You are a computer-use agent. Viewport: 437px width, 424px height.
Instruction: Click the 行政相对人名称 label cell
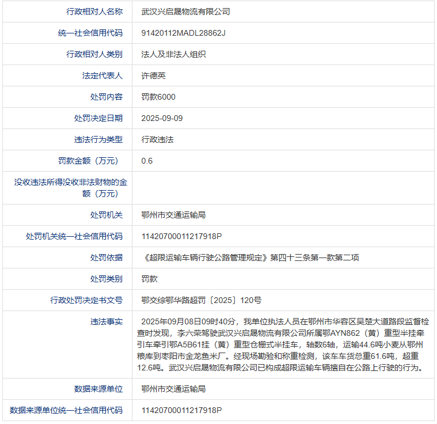[x=94, y=12]
